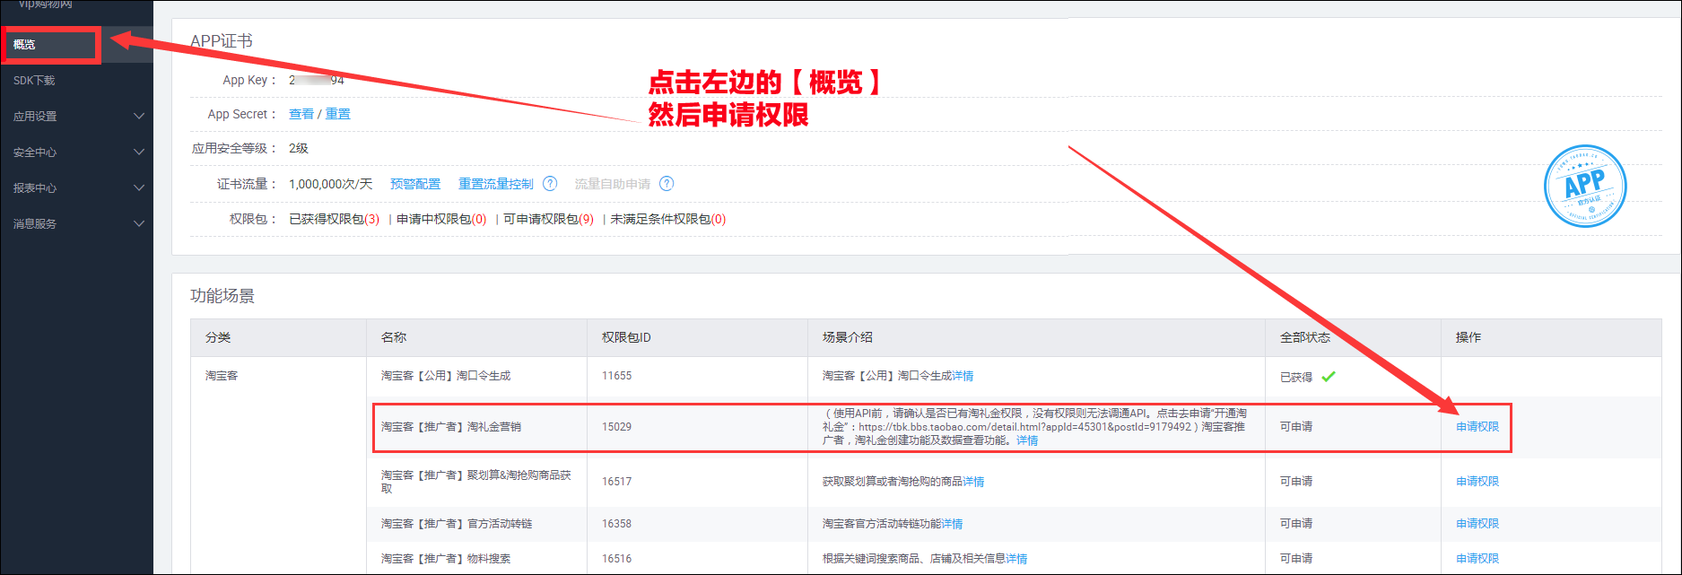Image resolution: width=1682 pixels, height=575 pixels.
Task: Click the help icon beside 重置流量控制
Action: 550,184
